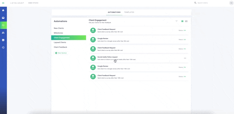Click email icon for 4th visit feedback request
The width and height of the screenshot is (234, 114).
[x=93, y=30]
